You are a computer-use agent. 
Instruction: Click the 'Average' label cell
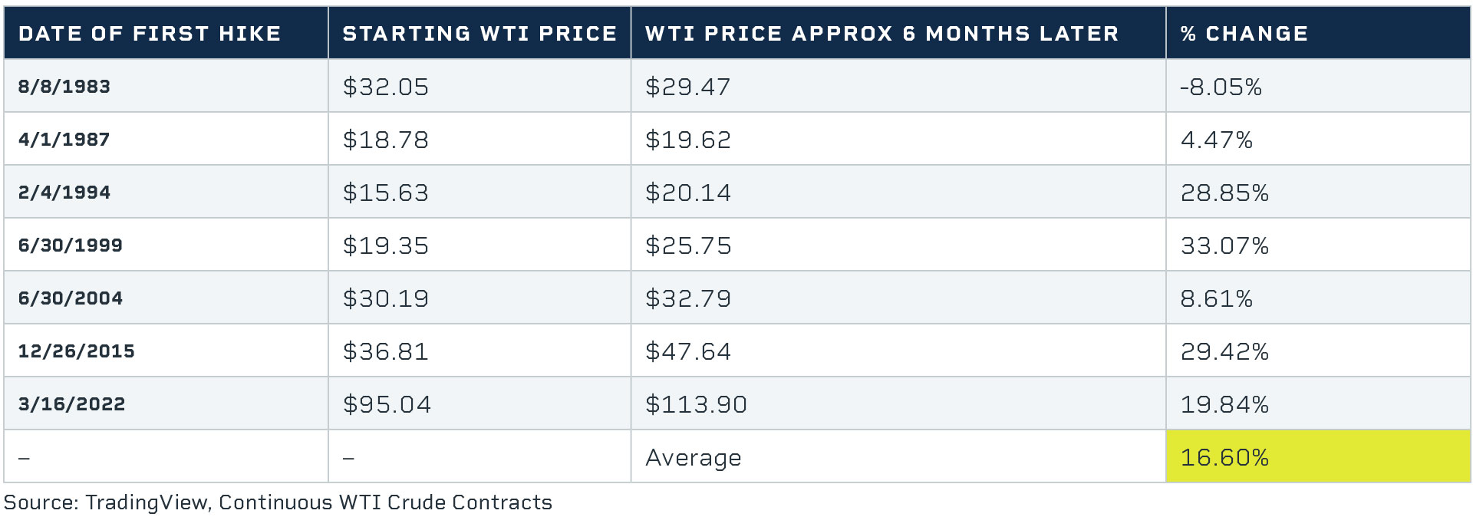point(694,457)
